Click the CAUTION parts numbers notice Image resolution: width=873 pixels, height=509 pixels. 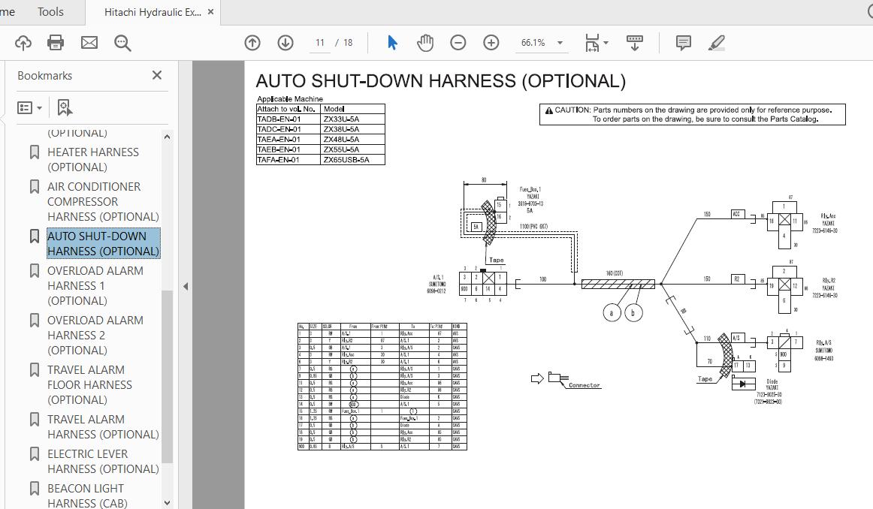point(692,114)
